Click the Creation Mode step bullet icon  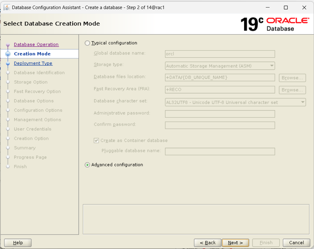point(8,54)
